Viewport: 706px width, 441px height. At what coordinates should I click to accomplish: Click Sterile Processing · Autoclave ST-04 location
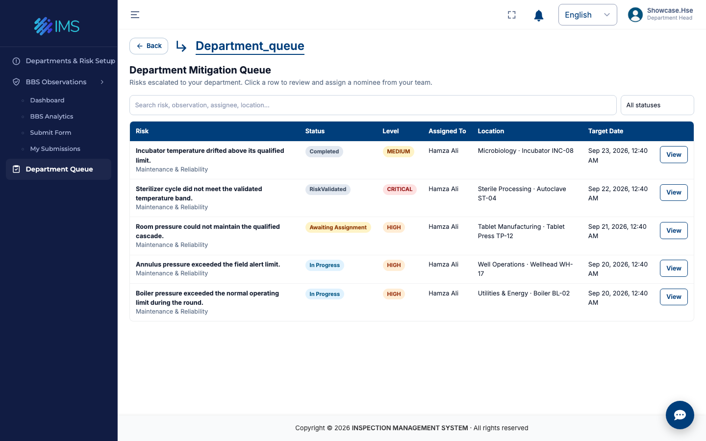click(x=522, y=194)
